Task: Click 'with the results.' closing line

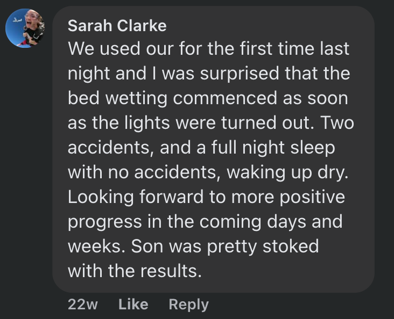Action: [x=134, y=271]
